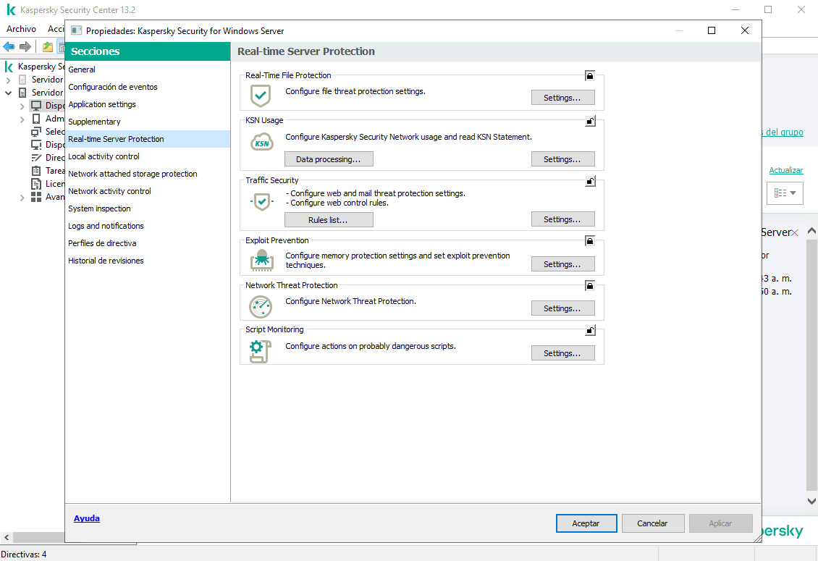Viewport: 818px width, 561px height.
Task: Select the Local activity control section
Action: pyautogui.click(x=104, y=156)
